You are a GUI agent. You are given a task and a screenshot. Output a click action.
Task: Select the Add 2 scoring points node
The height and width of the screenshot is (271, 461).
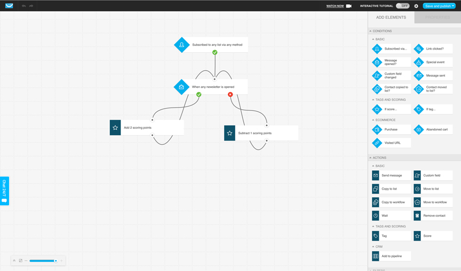(x=147, y=128)
